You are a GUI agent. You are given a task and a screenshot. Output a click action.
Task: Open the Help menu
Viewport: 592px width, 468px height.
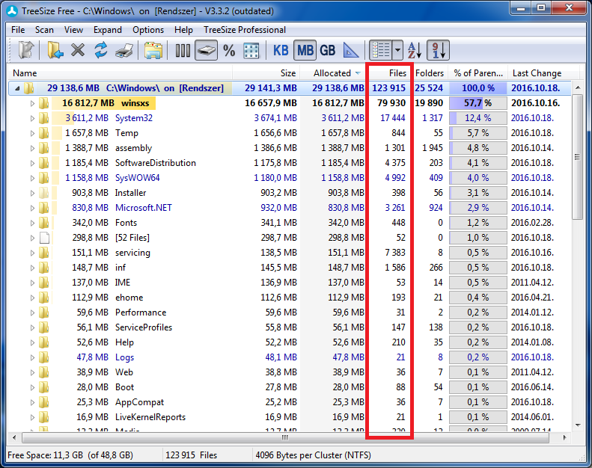pyautogui.click(x=183, y=30)
